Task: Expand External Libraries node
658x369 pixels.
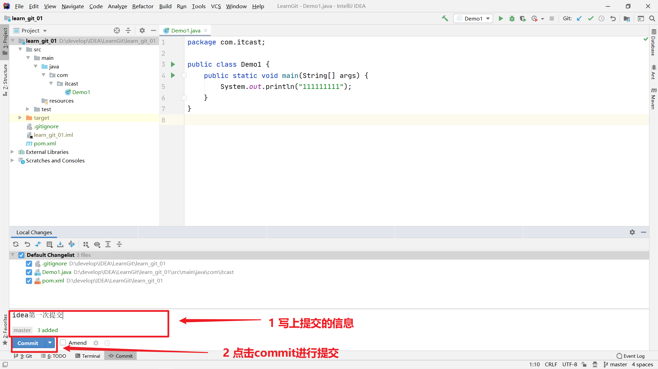Action: click(12, 152)
